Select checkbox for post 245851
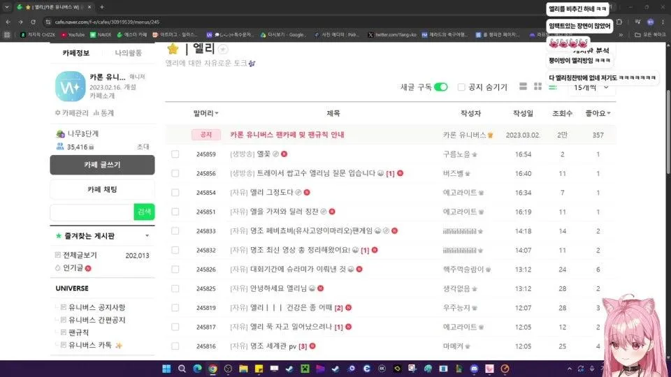Screen dimensions: 671x377 tap(175, 212)
